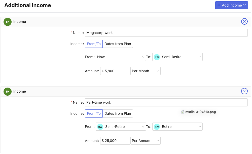Screen dimensions: 252x154
Task: Switch Megacorp work to Dates from Plan
Action: (x=118, y=44)
